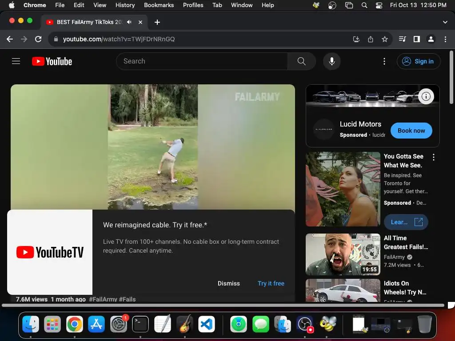
Task: Open the Toronto sponsored ad thumbnail
Action: click(x=343, y=189)
